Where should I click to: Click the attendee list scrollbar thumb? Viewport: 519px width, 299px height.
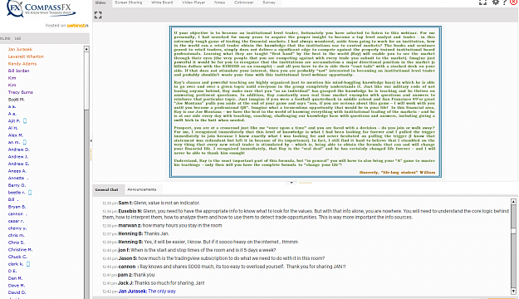[86, 81]
